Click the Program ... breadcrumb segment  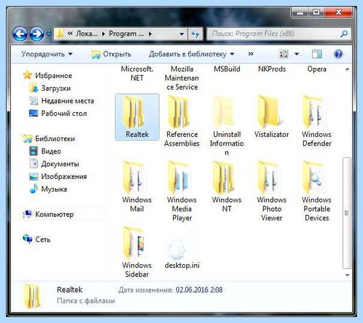click(x=126, y=34)
